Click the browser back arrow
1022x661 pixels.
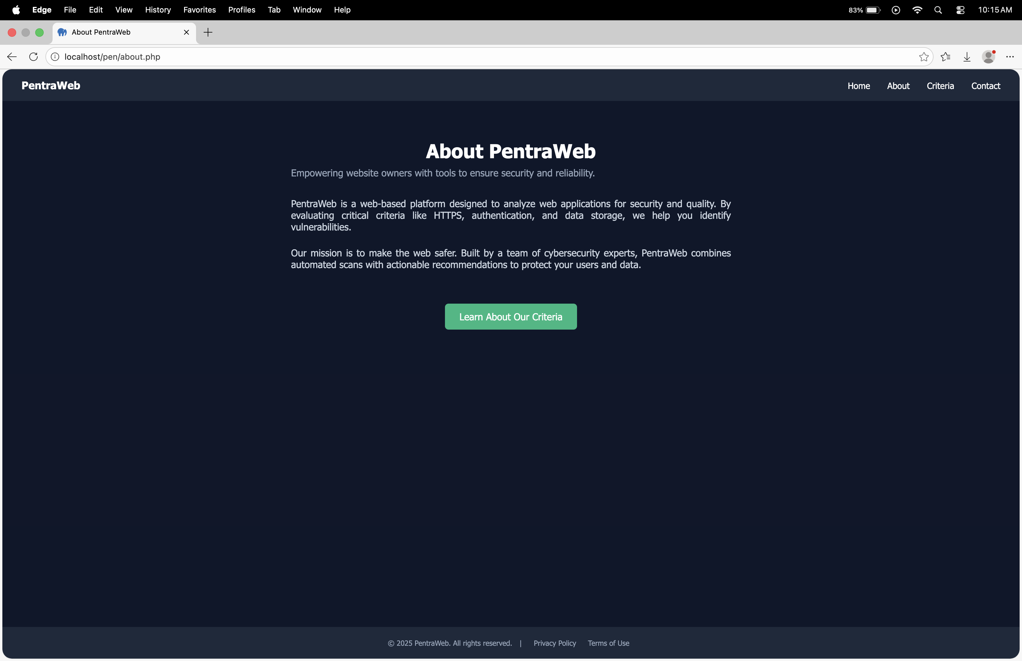click(x=12, y=57)
